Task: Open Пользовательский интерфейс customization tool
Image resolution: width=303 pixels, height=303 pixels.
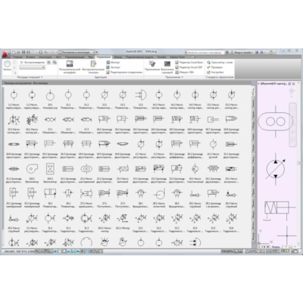Action: click(x=70, y=67)
